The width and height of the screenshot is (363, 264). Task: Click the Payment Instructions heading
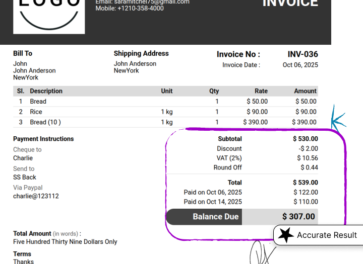pyautogui.click(x=43, y=139)
